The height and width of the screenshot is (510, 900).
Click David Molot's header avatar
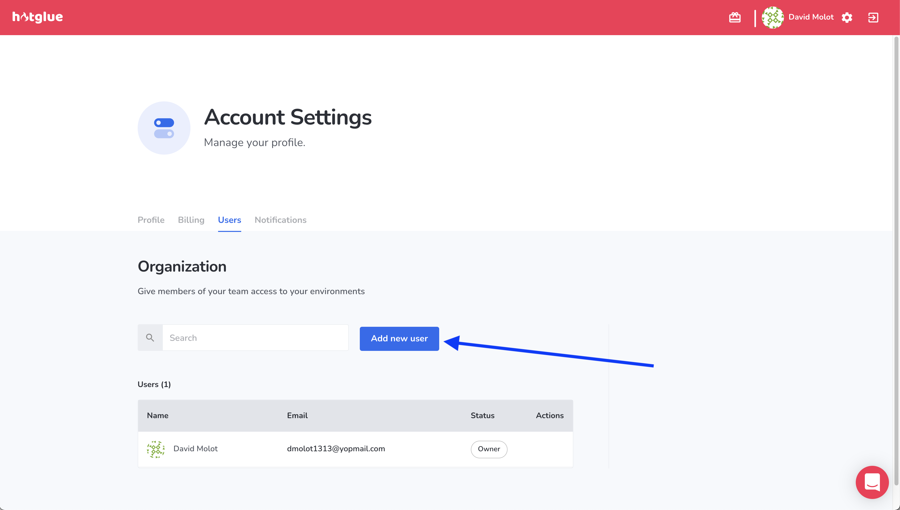pyautogui.click(x=772, y=17)
